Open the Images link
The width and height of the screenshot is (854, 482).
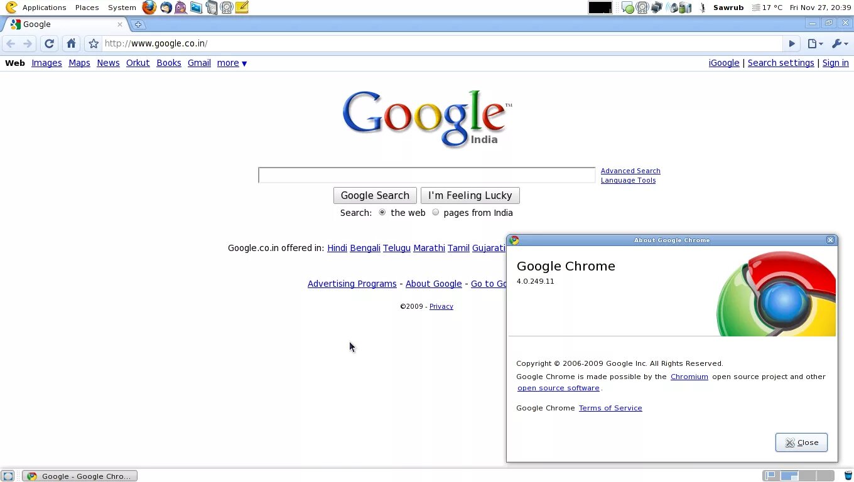46,63
